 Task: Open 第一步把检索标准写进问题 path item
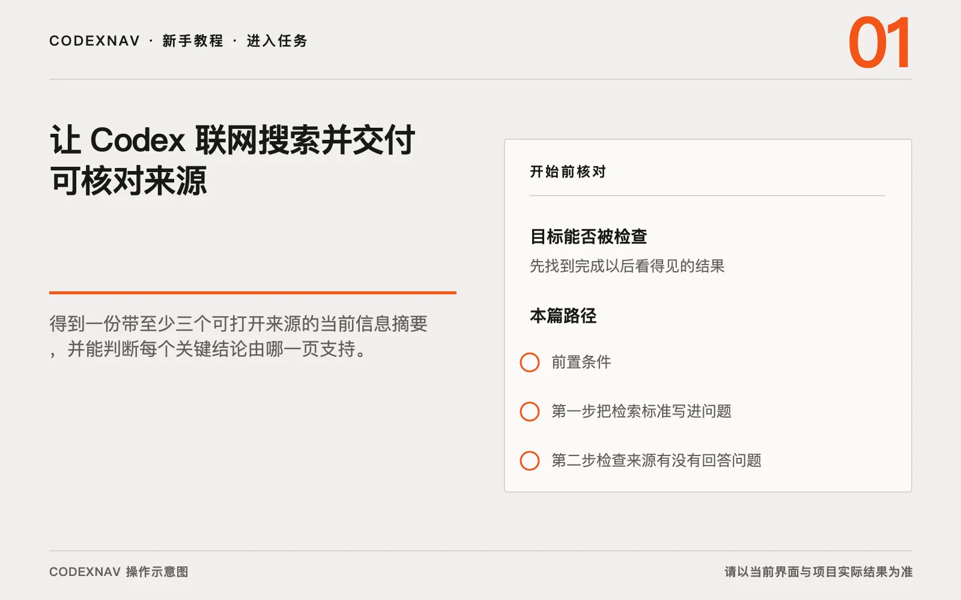click(x=641, y=412)
